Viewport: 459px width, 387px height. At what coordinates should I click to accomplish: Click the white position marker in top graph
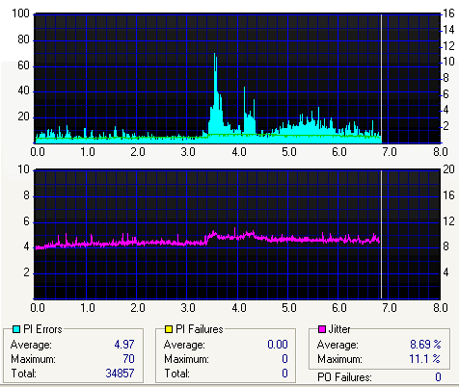(381, 79)
